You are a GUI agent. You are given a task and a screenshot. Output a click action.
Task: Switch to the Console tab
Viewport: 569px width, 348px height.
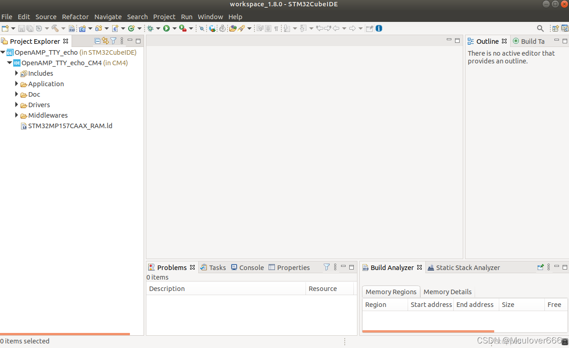coord(247,267)
